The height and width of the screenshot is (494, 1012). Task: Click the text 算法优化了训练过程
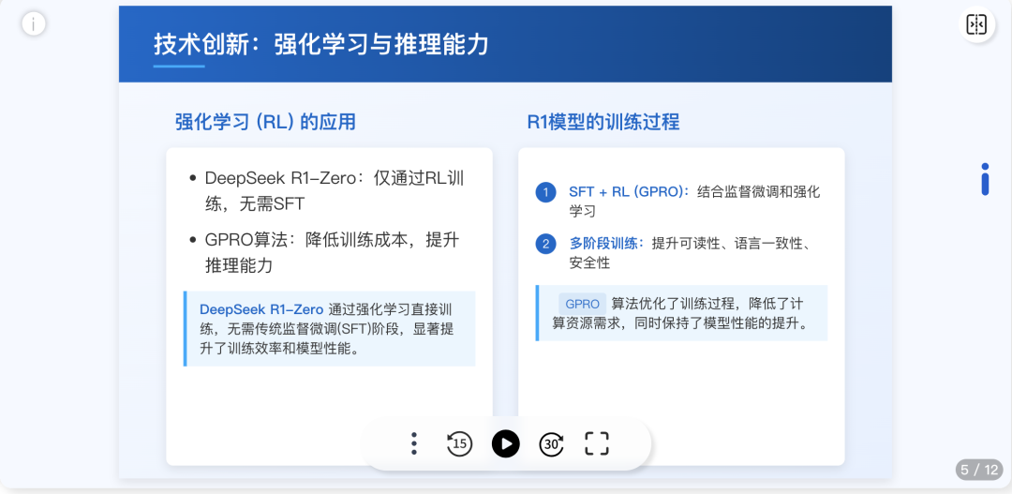pos(674,304)
